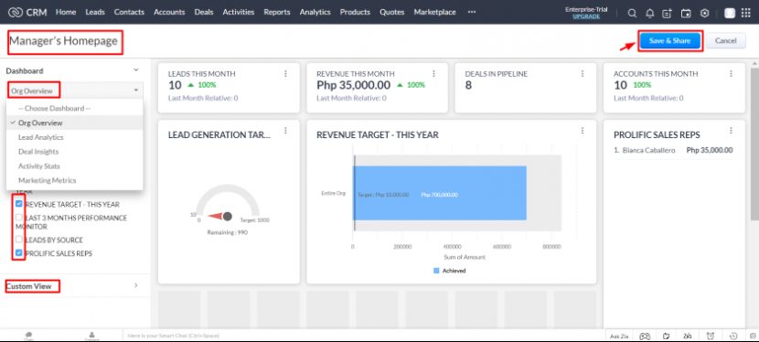Open the settings gear icon

[x=704, y=14]
